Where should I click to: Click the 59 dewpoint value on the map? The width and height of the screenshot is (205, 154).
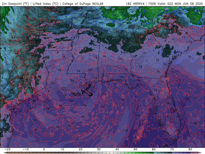pyautogui.click(x=142, y=17)
